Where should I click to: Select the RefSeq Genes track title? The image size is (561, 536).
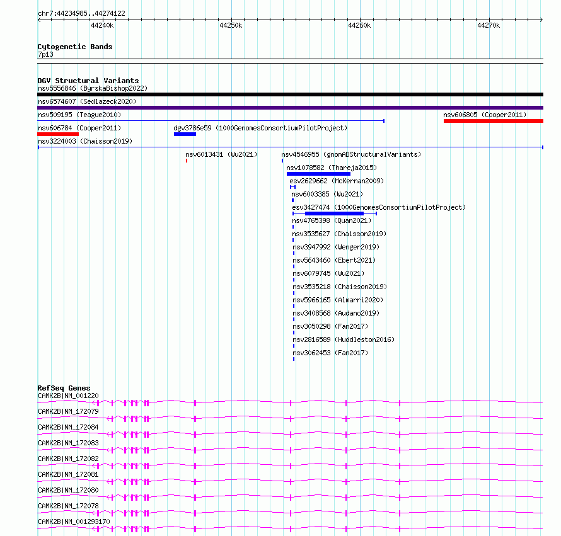(x=64, y=388)
